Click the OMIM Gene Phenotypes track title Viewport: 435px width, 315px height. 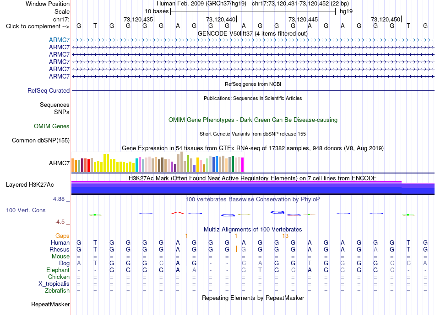[253, 120]
